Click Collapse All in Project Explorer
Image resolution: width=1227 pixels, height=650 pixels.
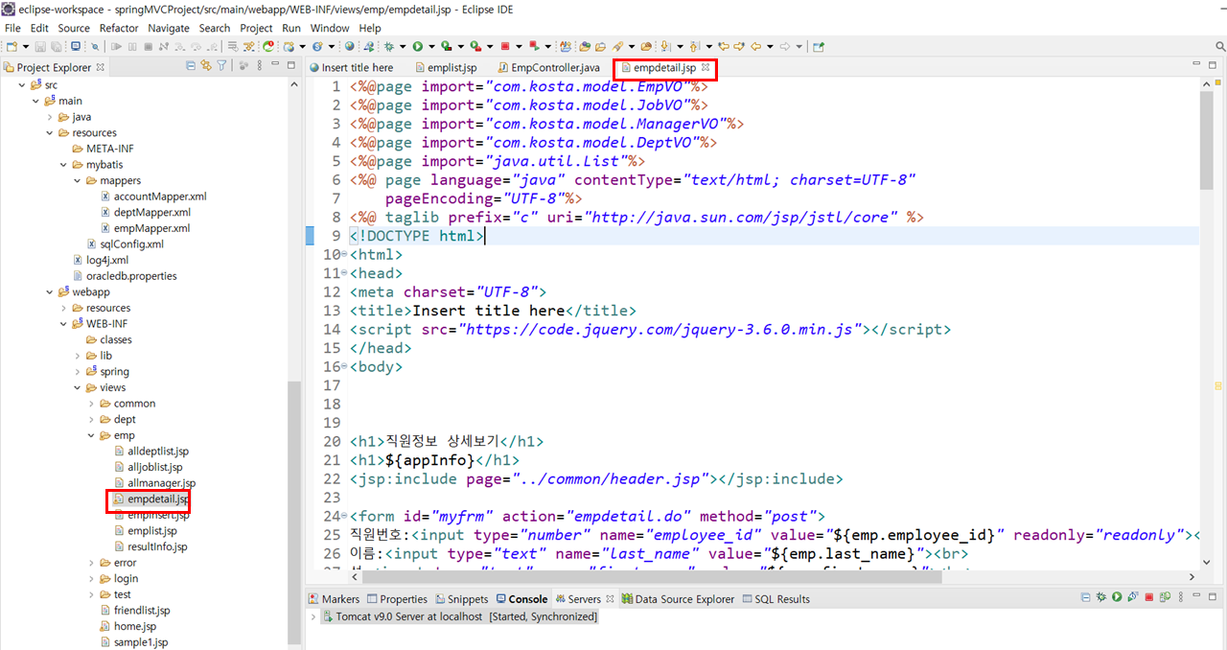tap(191, 66)
